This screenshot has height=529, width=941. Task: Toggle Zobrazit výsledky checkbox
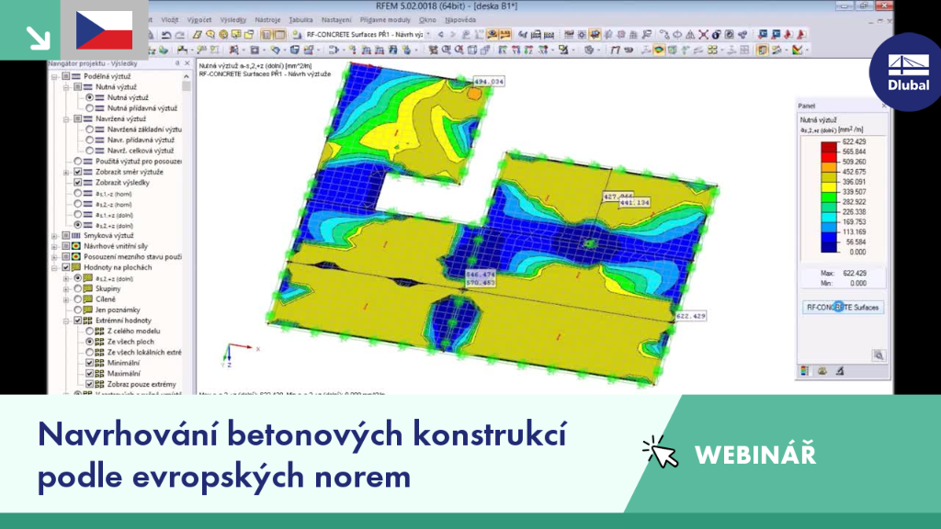(77, 183)
